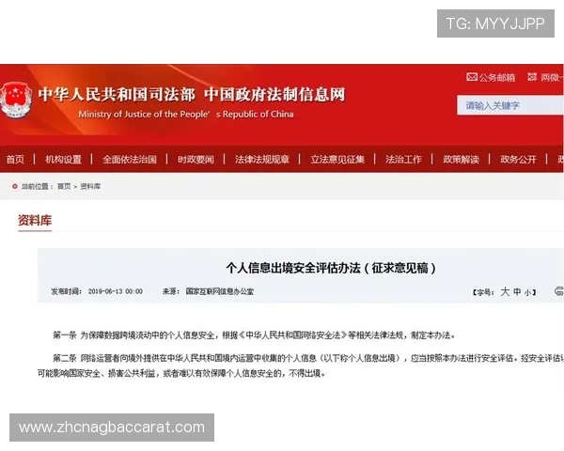Open the 机构设置 menu item
Viewport: 564px width, 451px height.
[63, 160]
